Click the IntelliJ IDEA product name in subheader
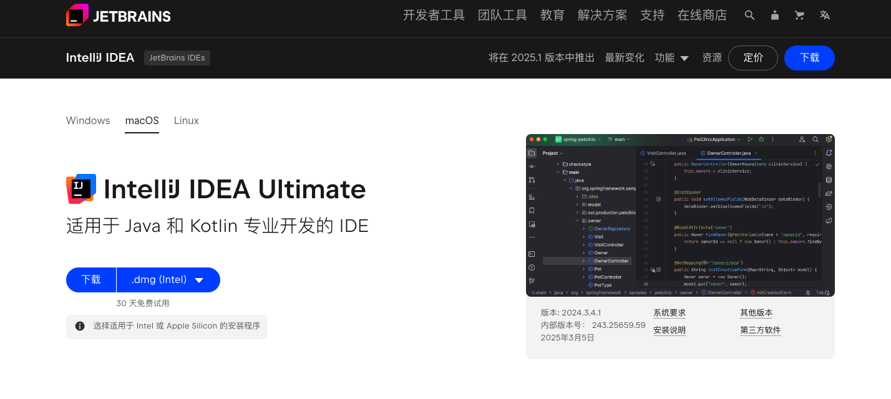Screen dimensions: 891x399 coord(100,58)
